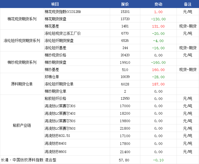Select the 涡流纺纱R32.5S row label
Image resolution: width=199 pixels, height=164 pixels.
[57, 136]
